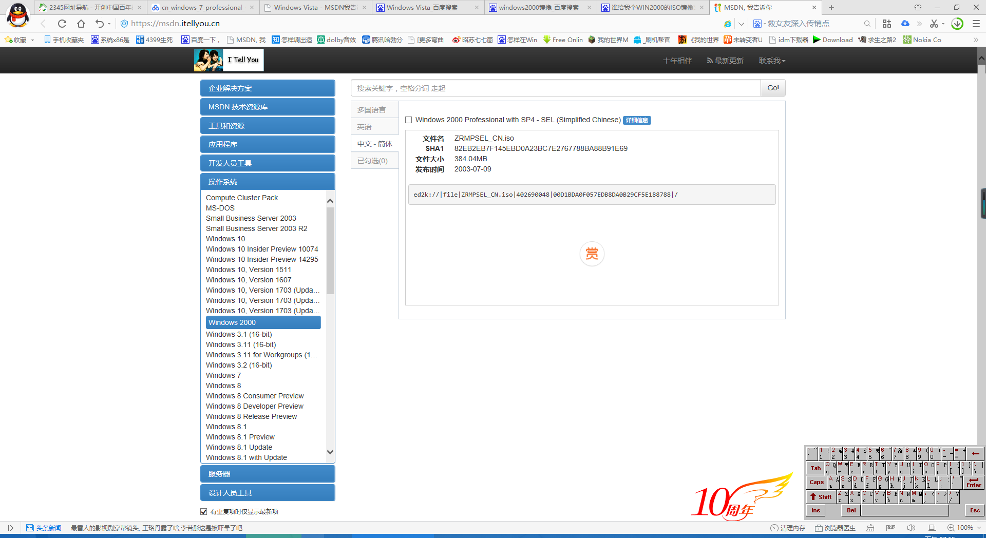Click the browser back arrow
The image size is (986, 538).
[44, 24]
